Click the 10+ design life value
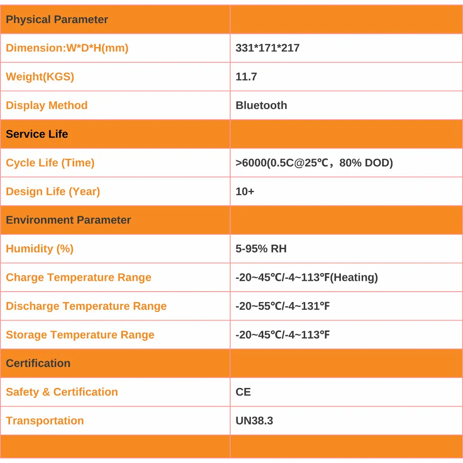The width and height of the screenshot is (463, 463). (245, 191)
